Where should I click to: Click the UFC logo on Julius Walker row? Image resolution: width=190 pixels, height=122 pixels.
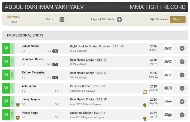tap(168, 48)
